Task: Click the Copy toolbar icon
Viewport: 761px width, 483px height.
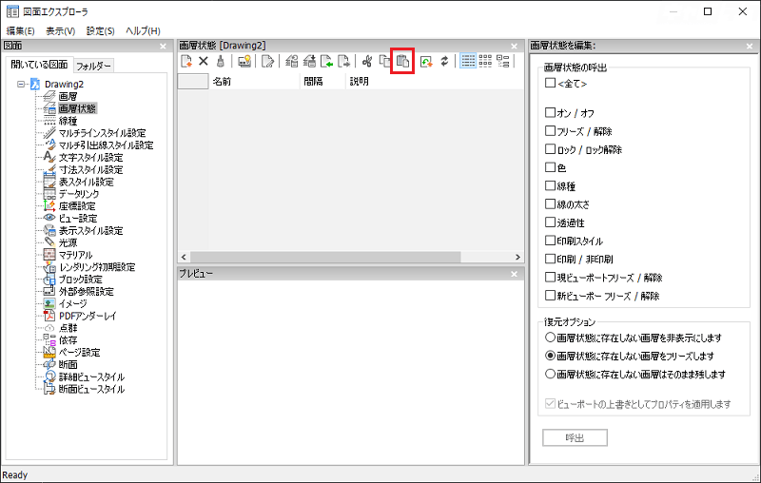Action: 385,61
